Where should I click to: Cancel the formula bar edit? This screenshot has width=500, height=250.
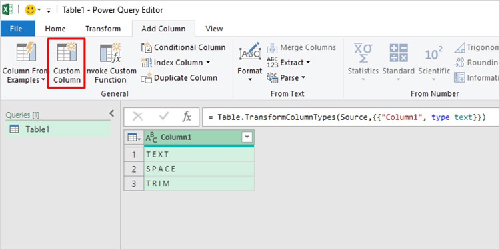(138, 117)
